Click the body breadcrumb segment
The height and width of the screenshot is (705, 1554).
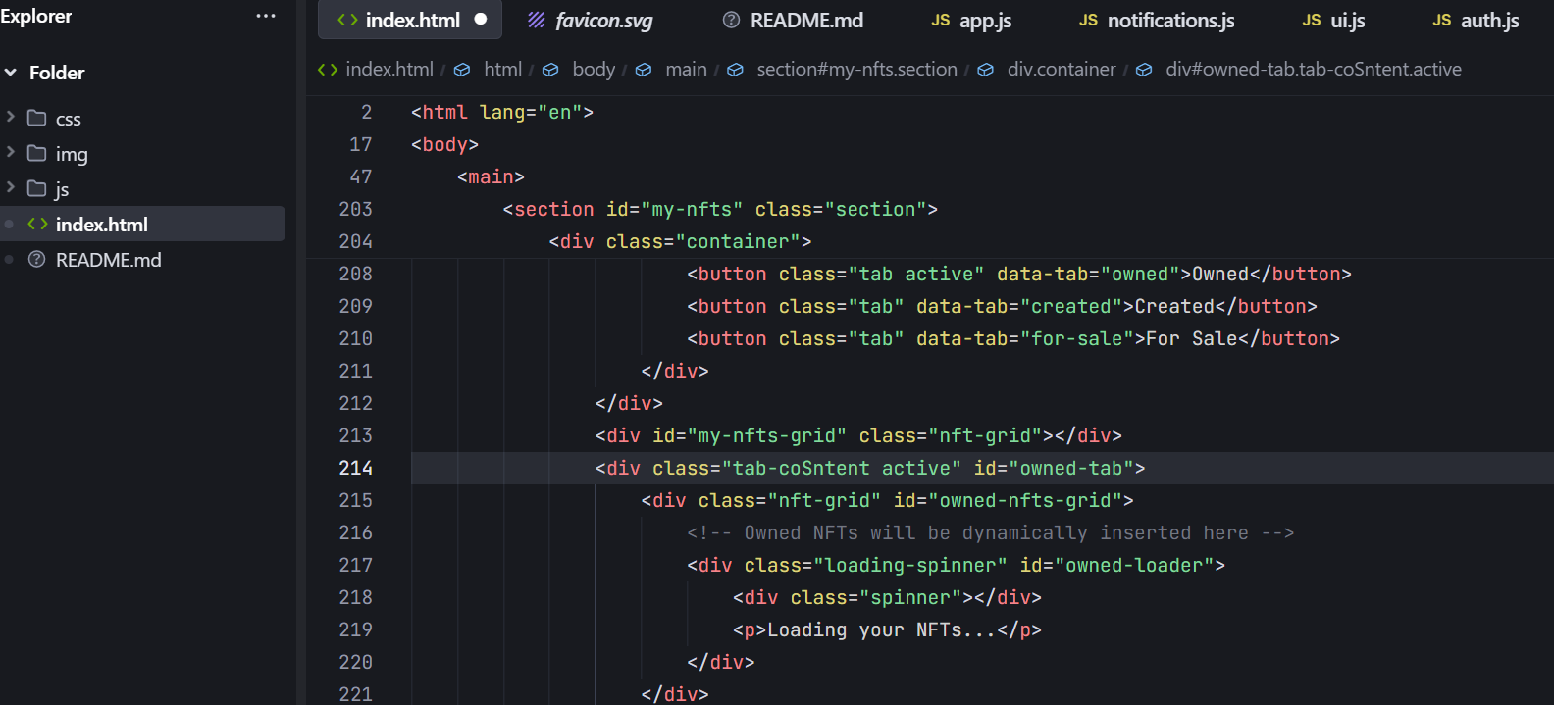tap(594, 69)
